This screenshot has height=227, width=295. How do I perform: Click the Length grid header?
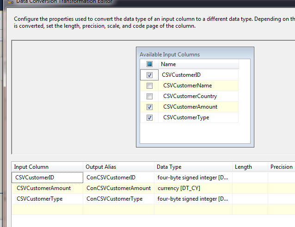(250, 167)
